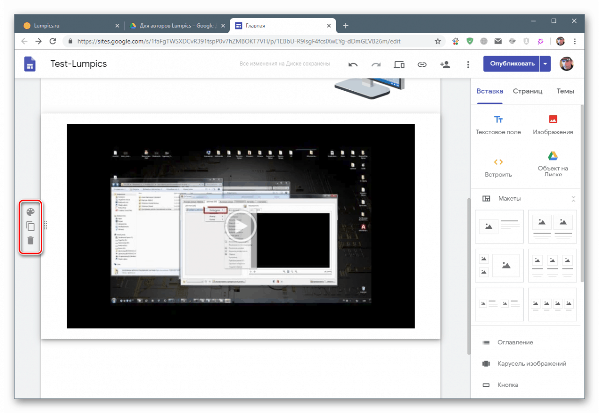Switch to Для авторов Lumpics tab

[176, 26]
